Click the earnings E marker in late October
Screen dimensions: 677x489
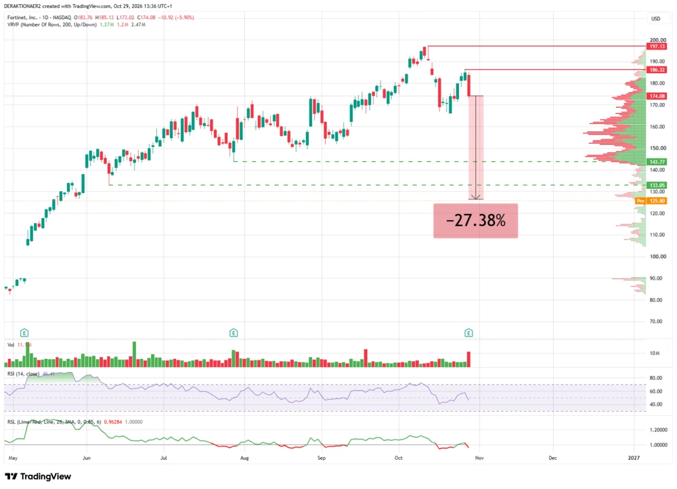tap(468, 333)
